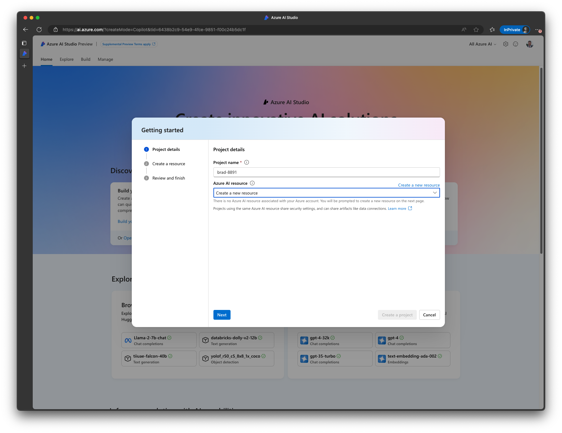562x433 pixels.
Task: Click the address bar lock icon
Action: [56, 30]
